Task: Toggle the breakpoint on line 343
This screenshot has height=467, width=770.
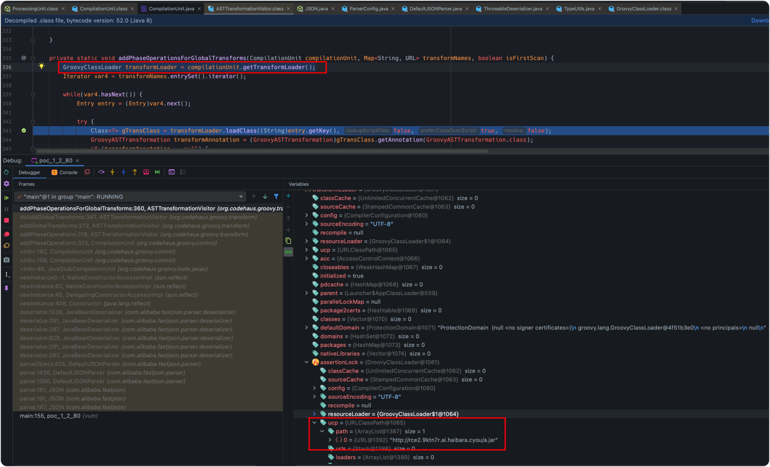Action: [x=24, y=130]
